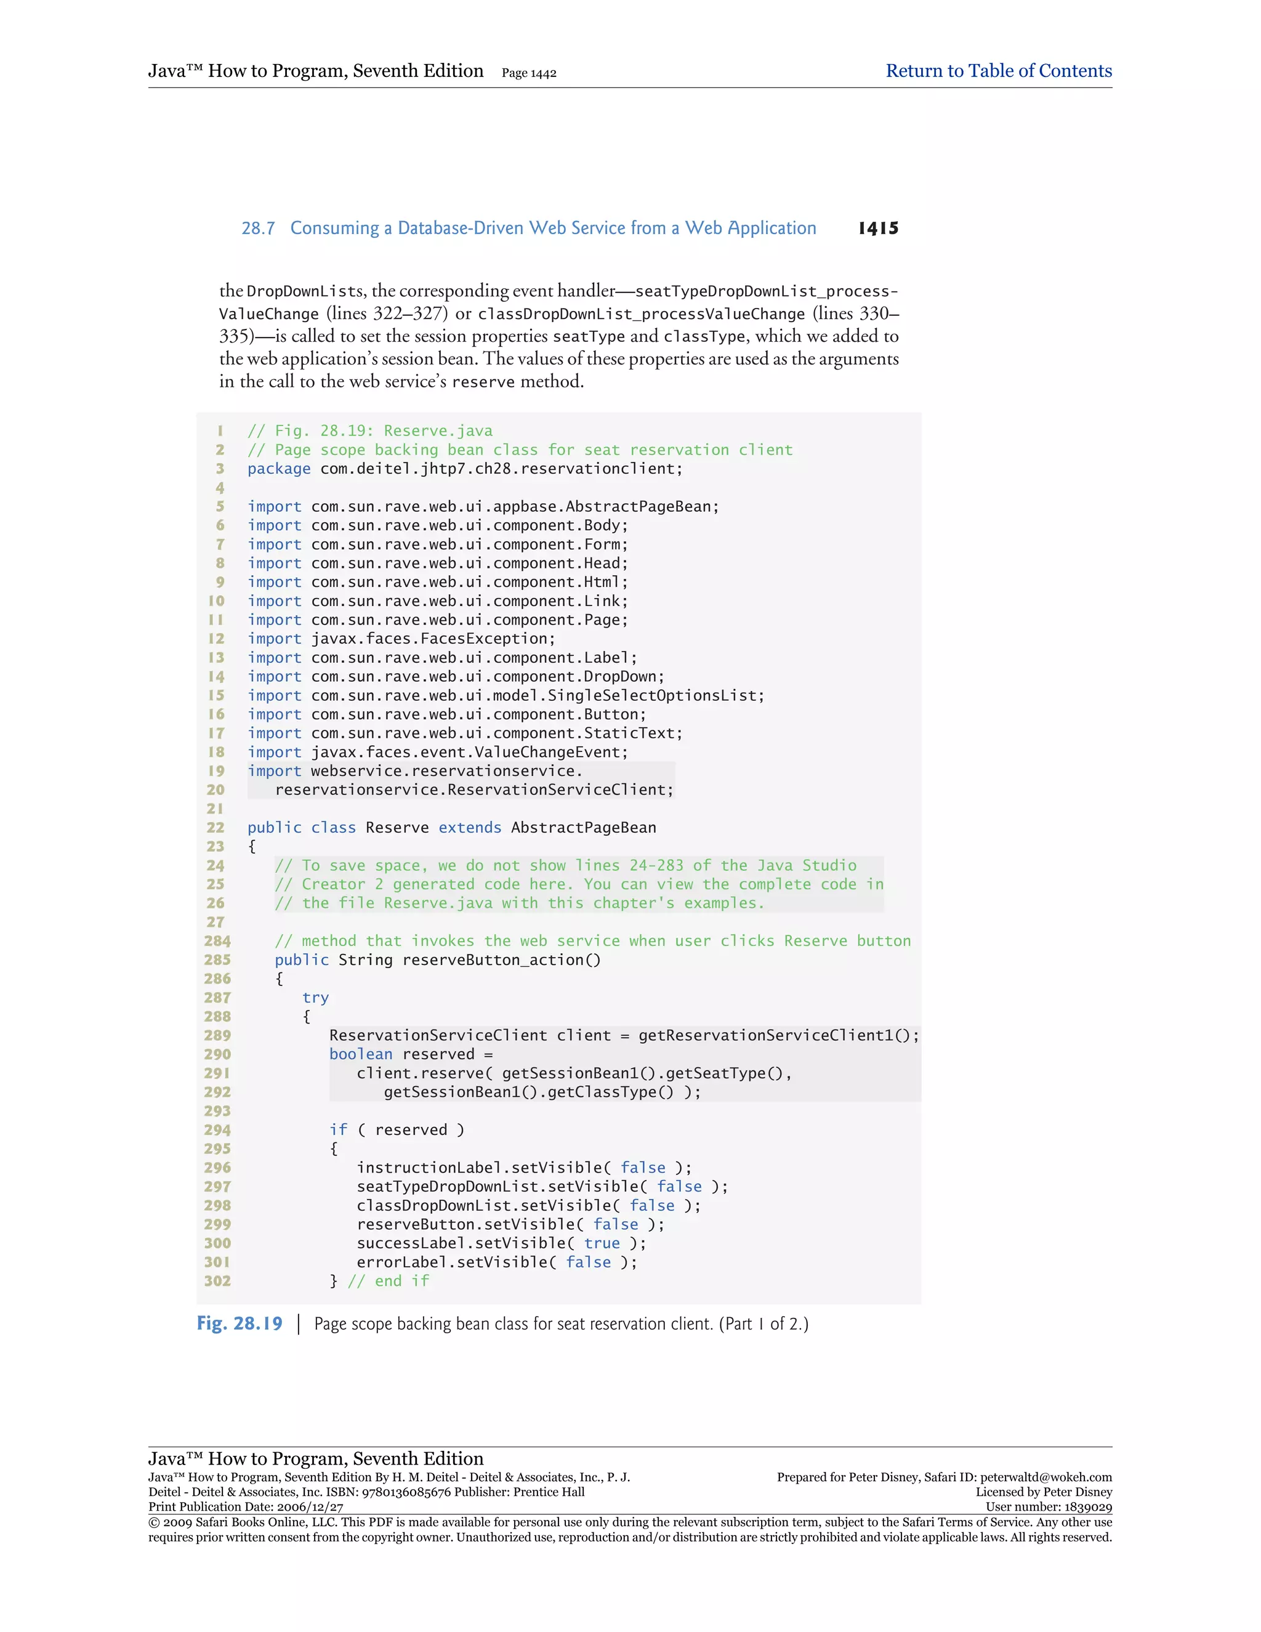Click the first comment line Fig. 28.19: Reserve.java

pos(370,430)
